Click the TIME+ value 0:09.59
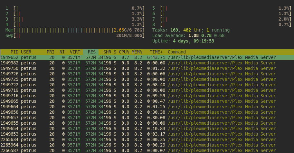294x153 pixels. click(x=156, y=96)
